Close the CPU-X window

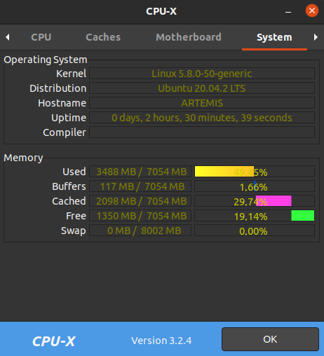point(312,11)
